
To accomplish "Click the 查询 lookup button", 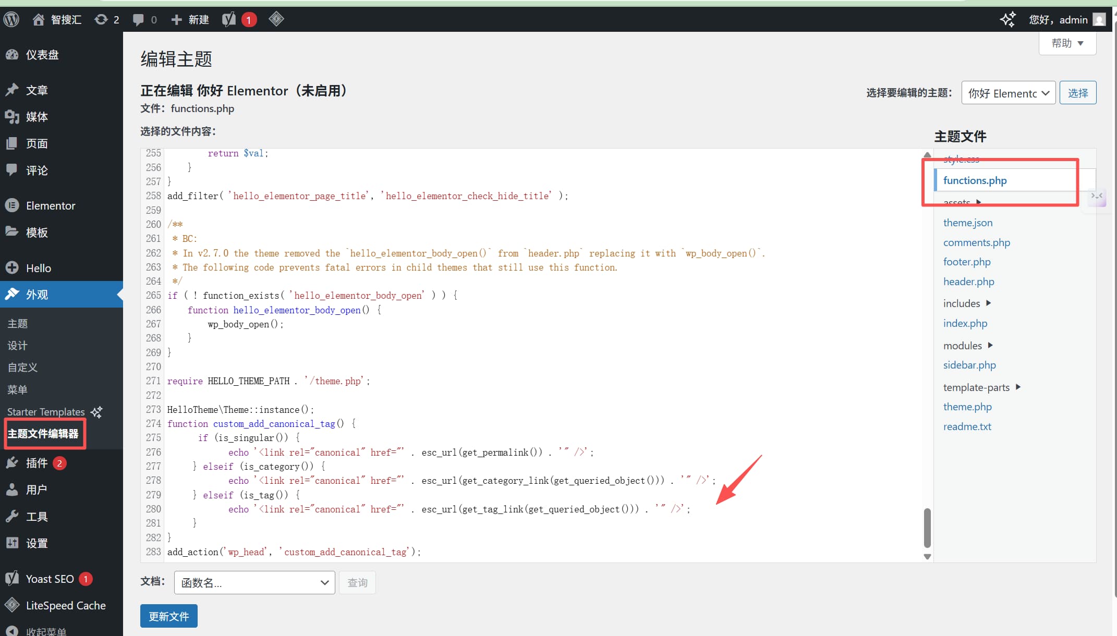I will (357, 582).
